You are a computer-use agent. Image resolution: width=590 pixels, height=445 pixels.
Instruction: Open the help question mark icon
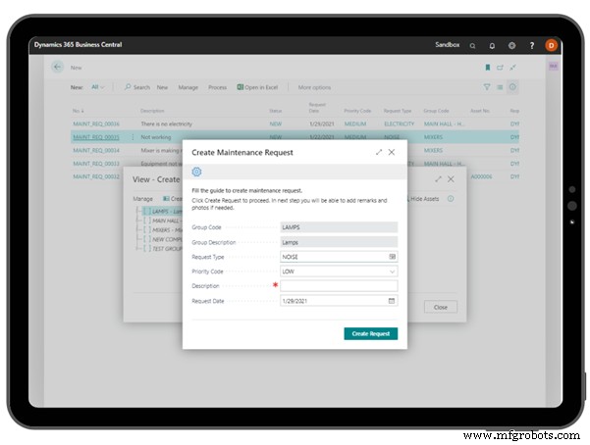532,45
